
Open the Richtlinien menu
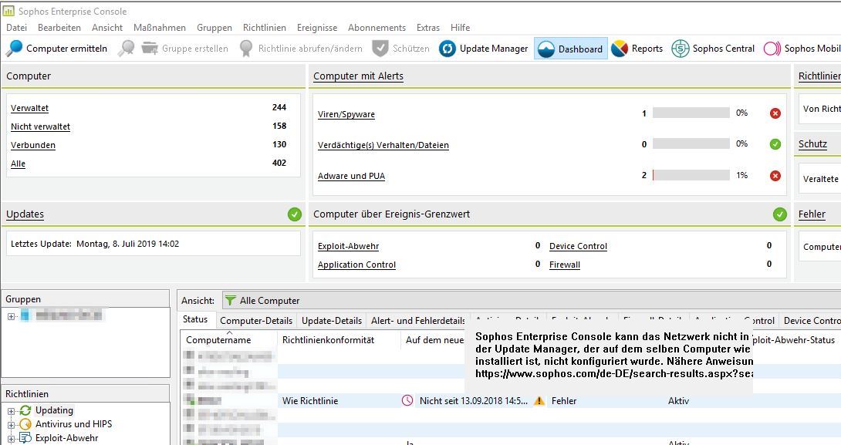(x=265, y=27)
